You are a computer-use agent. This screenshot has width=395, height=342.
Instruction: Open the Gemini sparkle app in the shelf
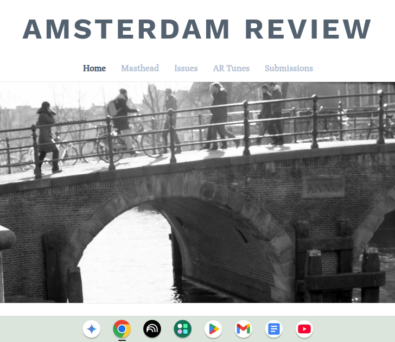tap(92, 329)
